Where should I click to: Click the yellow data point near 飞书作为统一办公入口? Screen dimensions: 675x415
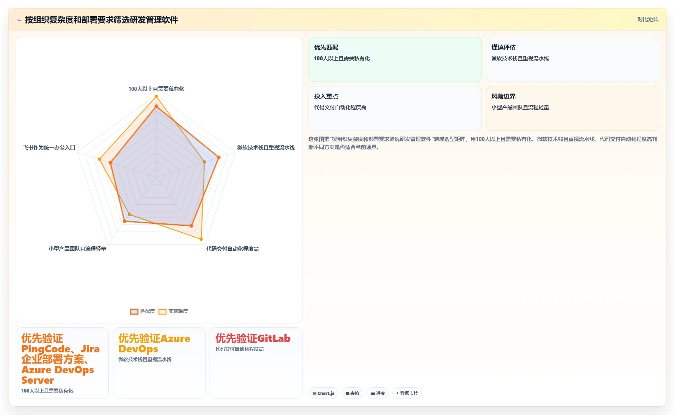pyautogui.click(x=99, y=159)
